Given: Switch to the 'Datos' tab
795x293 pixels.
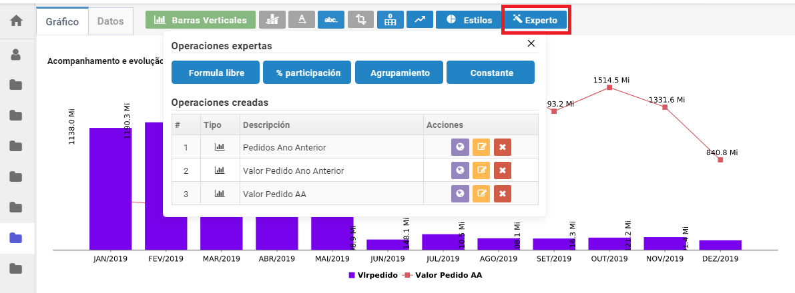Looking at the screenshot, I should coord(110,21).
